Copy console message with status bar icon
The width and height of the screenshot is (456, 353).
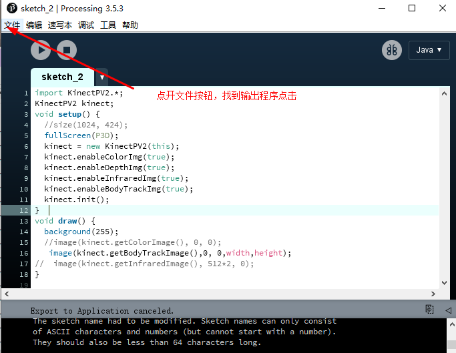[429, 310]
